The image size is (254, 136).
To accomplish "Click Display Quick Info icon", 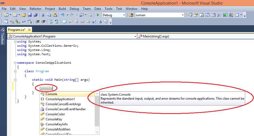I will coord(18,22).
